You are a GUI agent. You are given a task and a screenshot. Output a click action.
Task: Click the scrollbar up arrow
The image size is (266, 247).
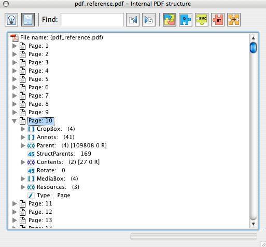click(253, 38)
